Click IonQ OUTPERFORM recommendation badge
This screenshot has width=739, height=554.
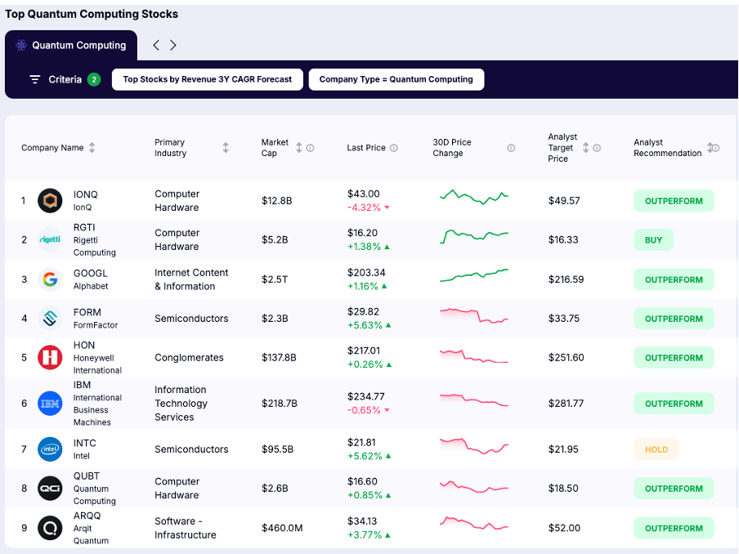[x=674, y=201]
